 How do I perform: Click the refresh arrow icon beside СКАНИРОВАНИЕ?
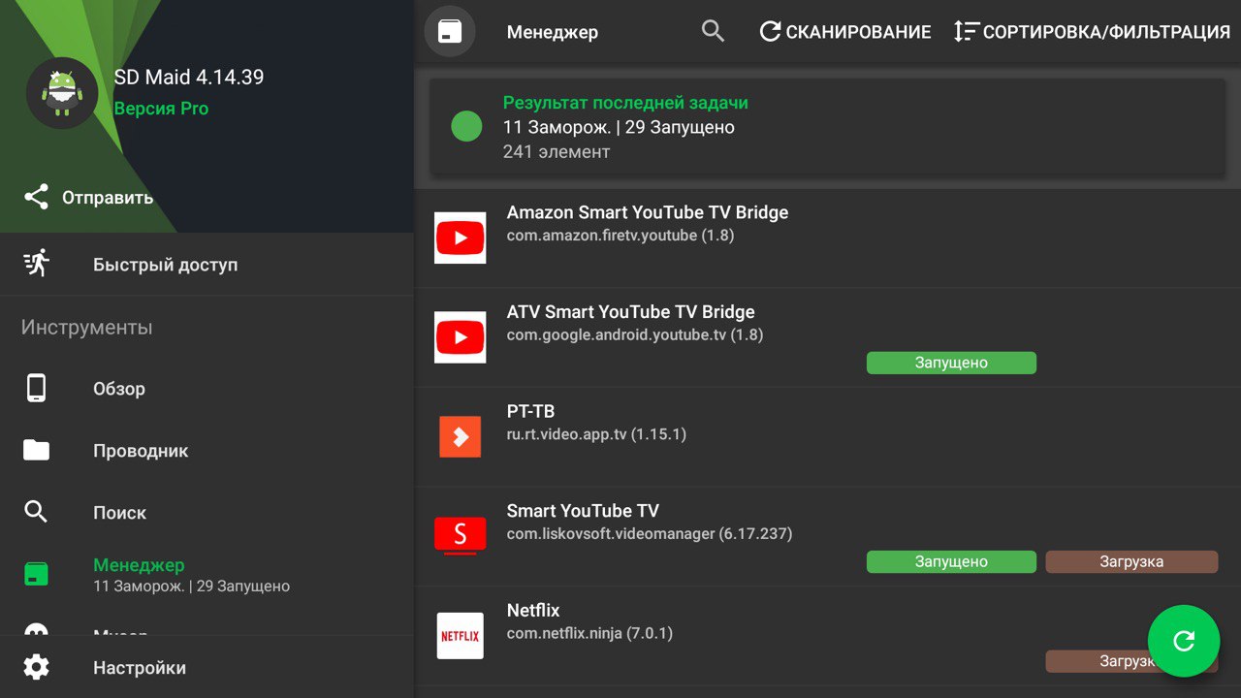click(x=770, y=32)
